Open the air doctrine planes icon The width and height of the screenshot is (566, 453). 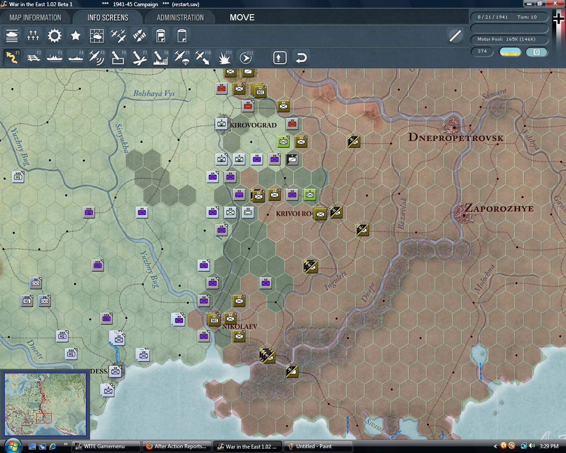click(x=118, y=35)
